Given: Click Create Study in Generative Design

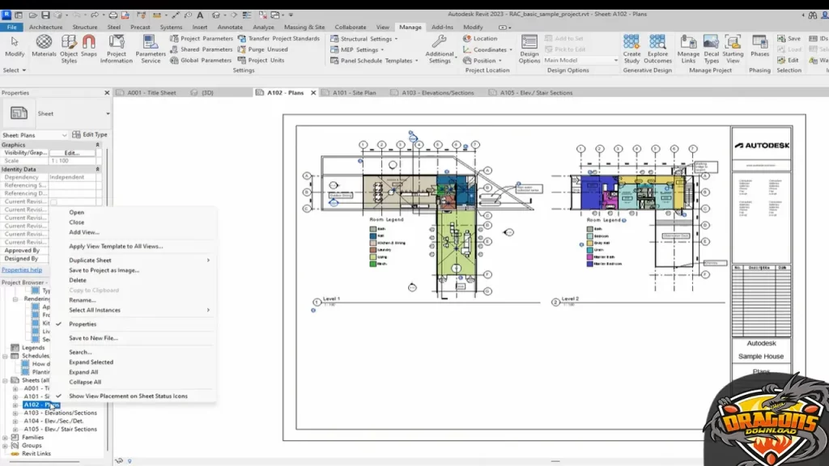Looking at the screenshot, I should point(631,49).
